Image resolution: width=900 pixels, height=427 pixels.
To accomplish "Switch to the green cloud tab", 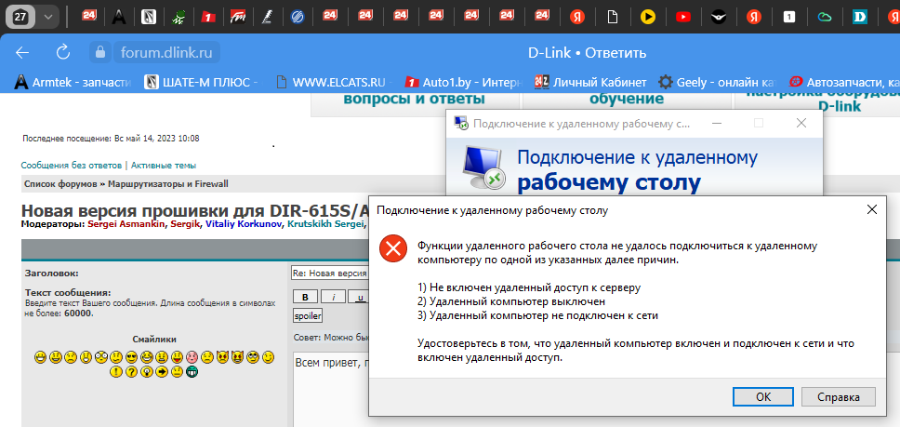I will (825, 17).
